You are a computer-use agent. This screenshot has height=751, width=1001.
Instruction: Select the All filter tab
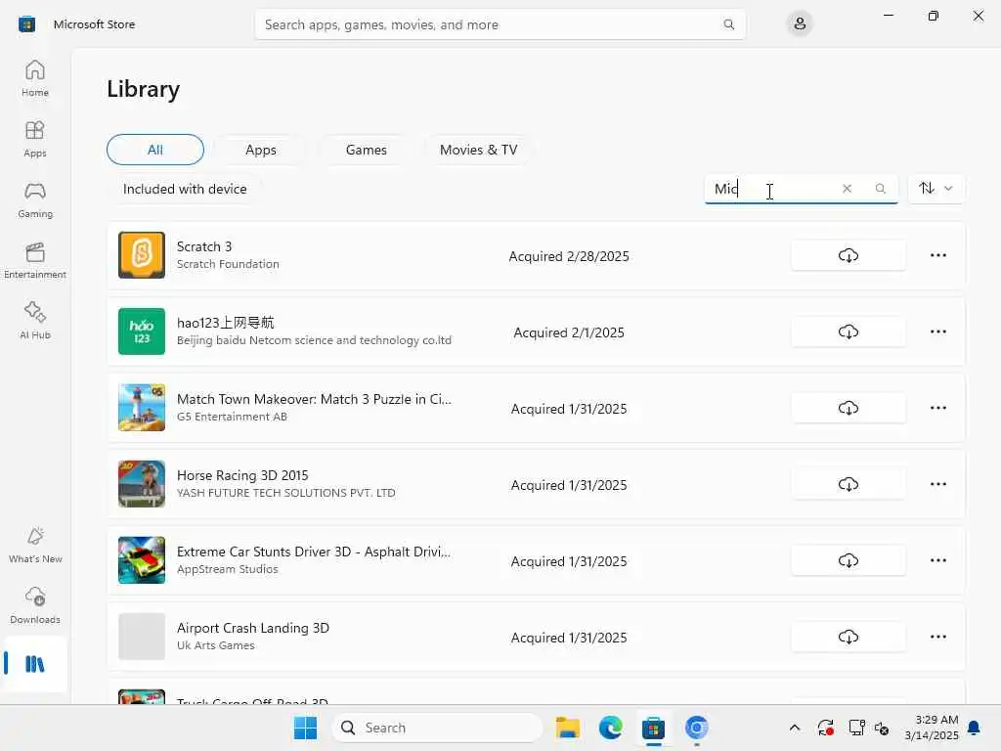coord(155,150)
